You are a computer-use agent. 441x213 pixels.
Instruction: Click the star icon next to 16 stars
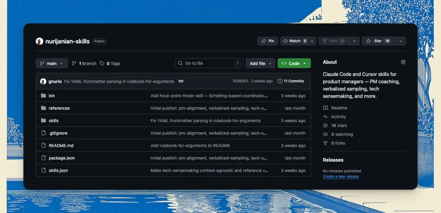tap(325, 125)
